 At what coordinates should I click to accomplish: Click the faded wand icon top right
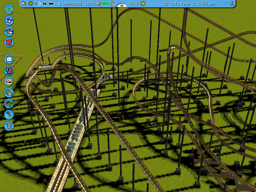pyautogui.click(x=220, y=4)
